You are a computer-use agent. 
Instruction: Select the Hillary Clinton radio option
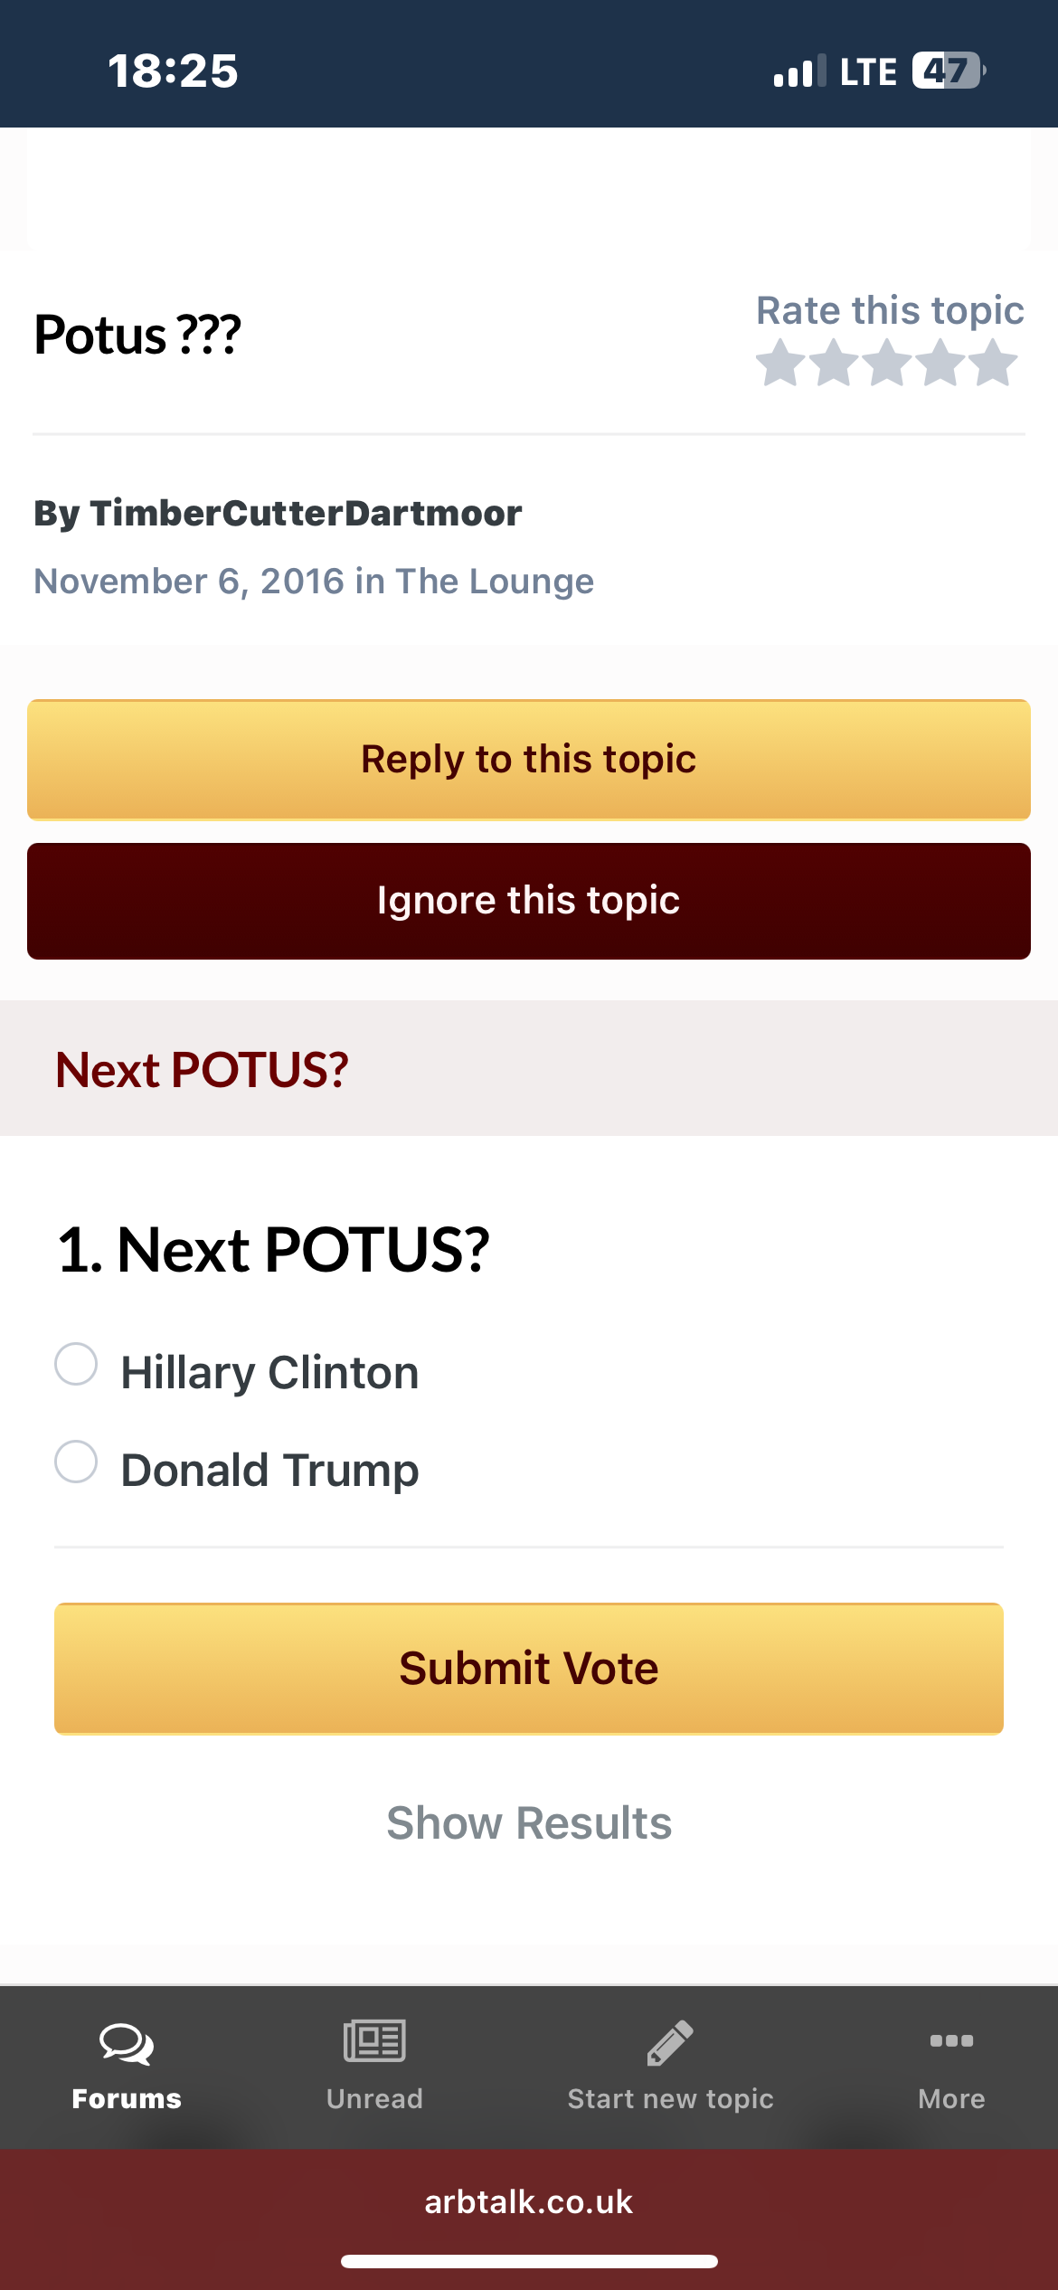(76, 1364)
